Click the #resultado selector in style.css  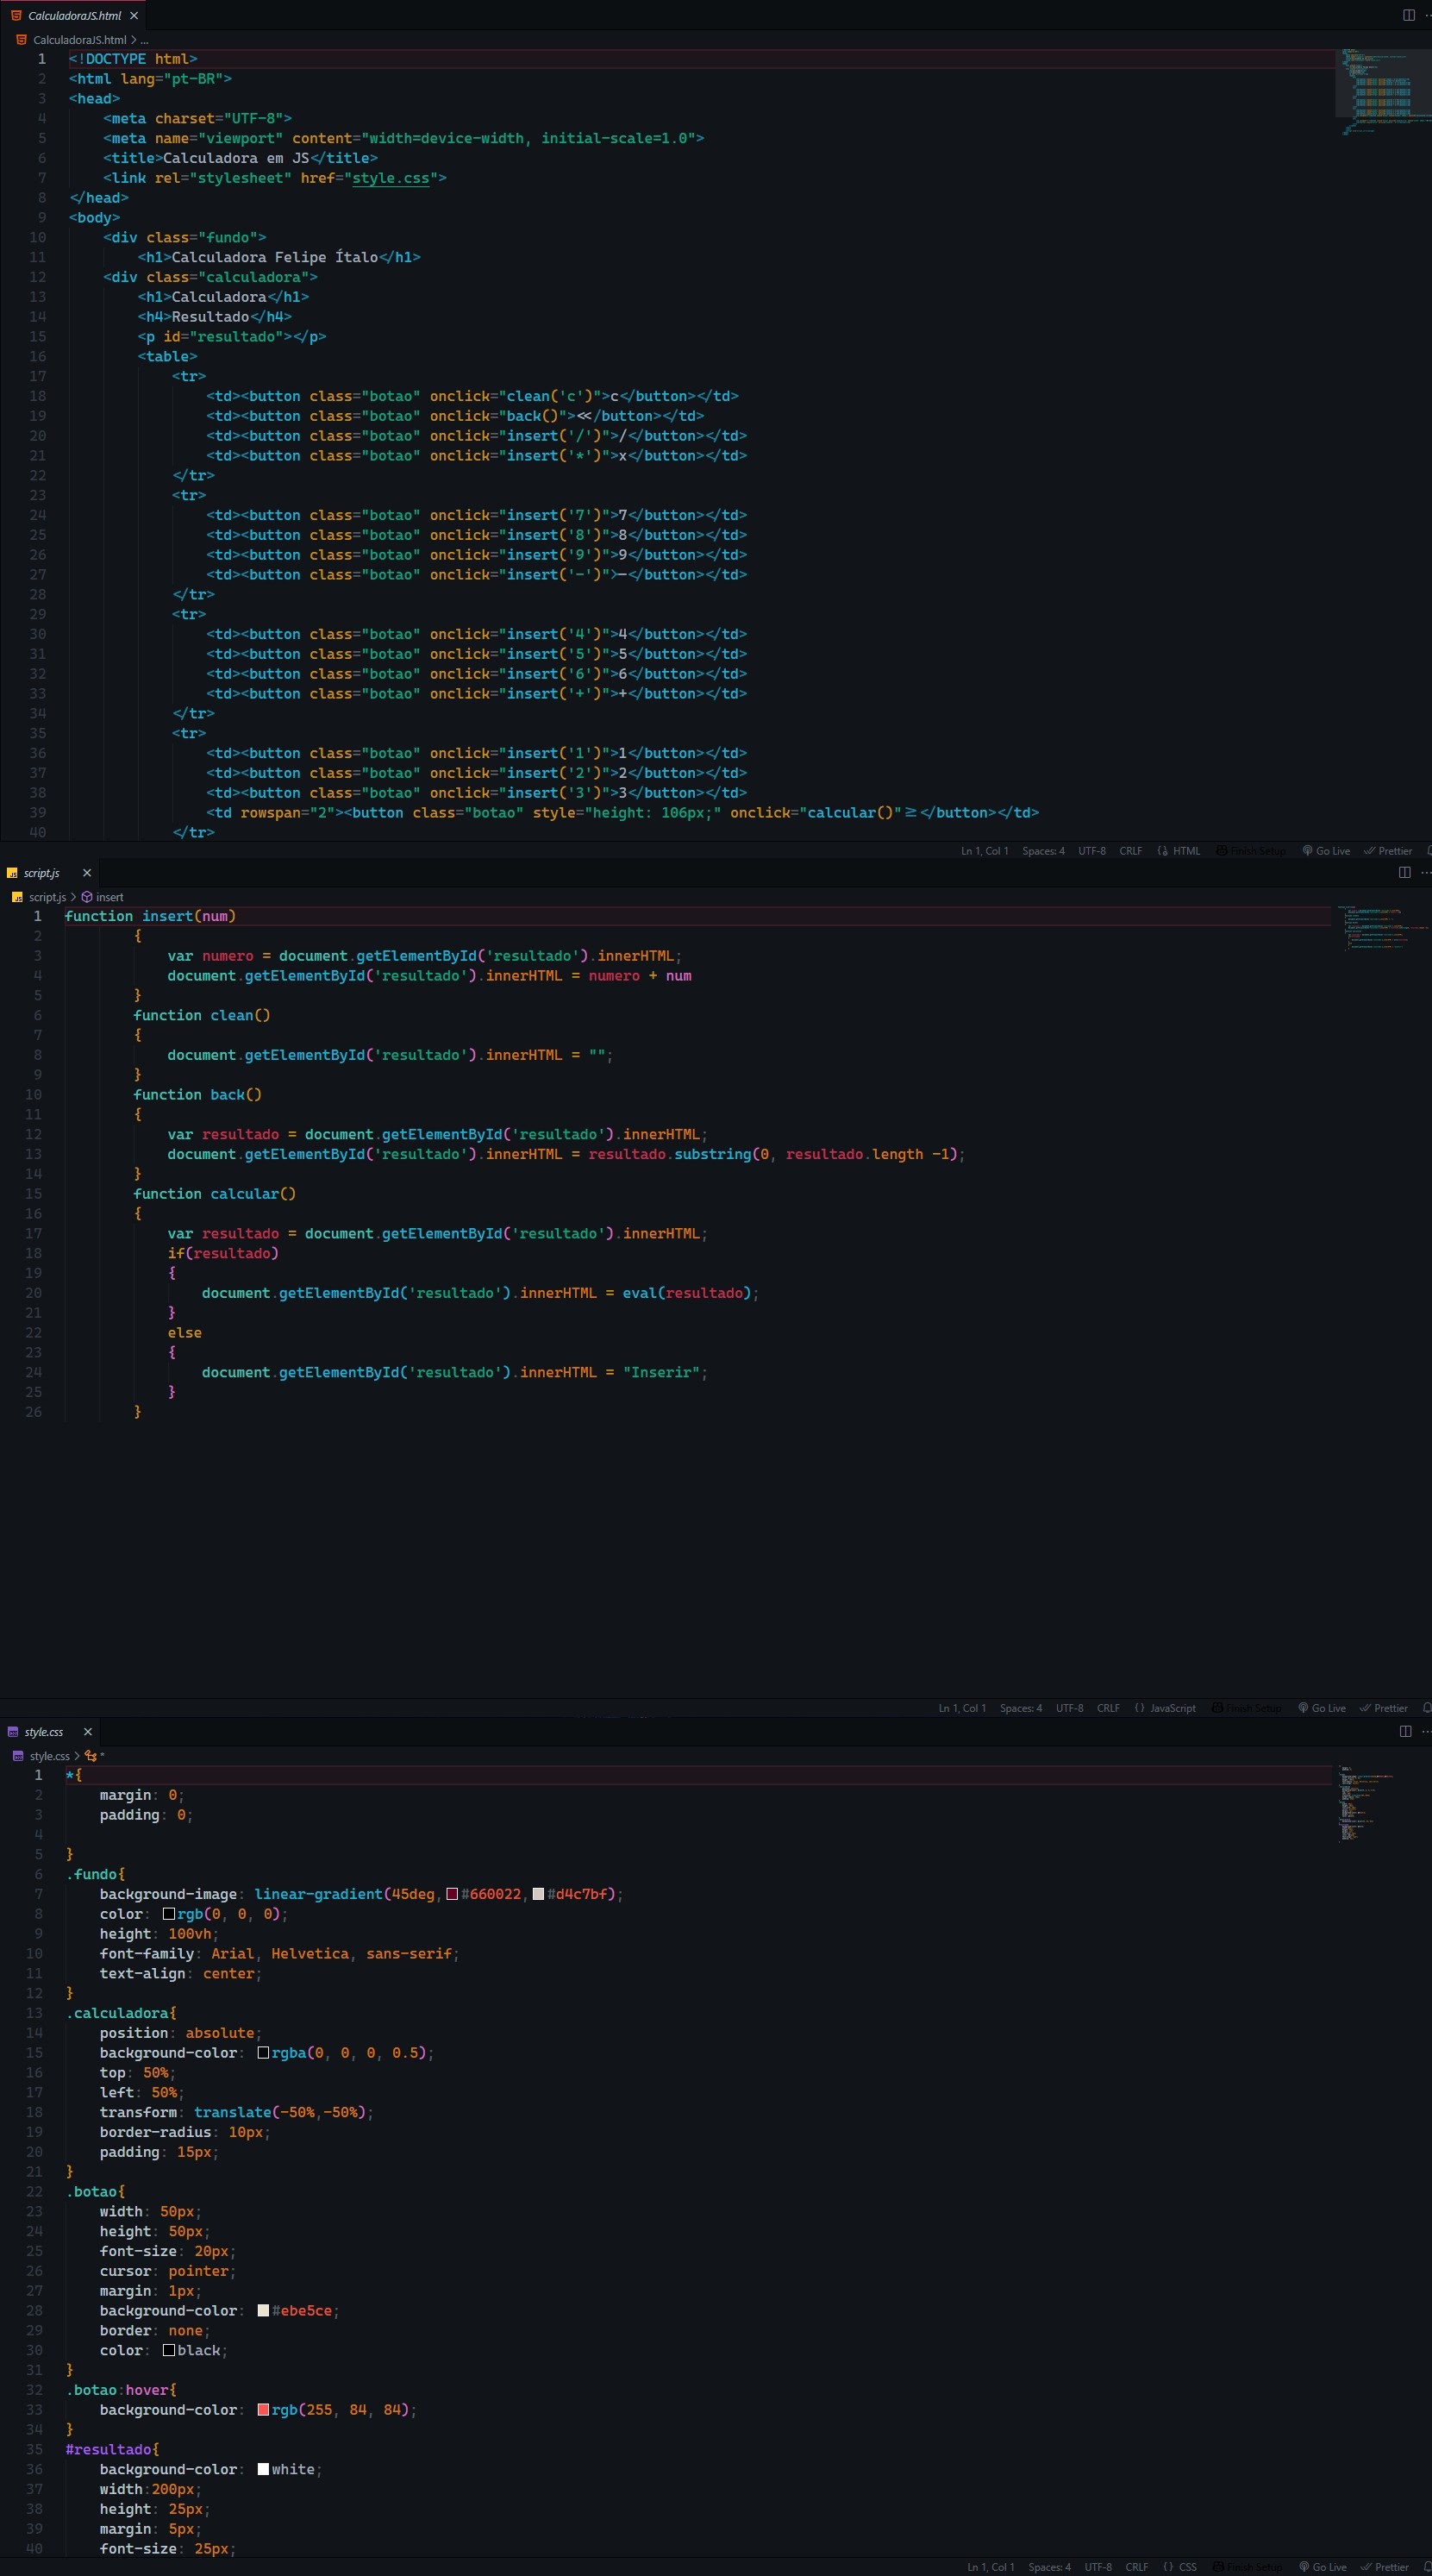click(x=109, y=2449)
